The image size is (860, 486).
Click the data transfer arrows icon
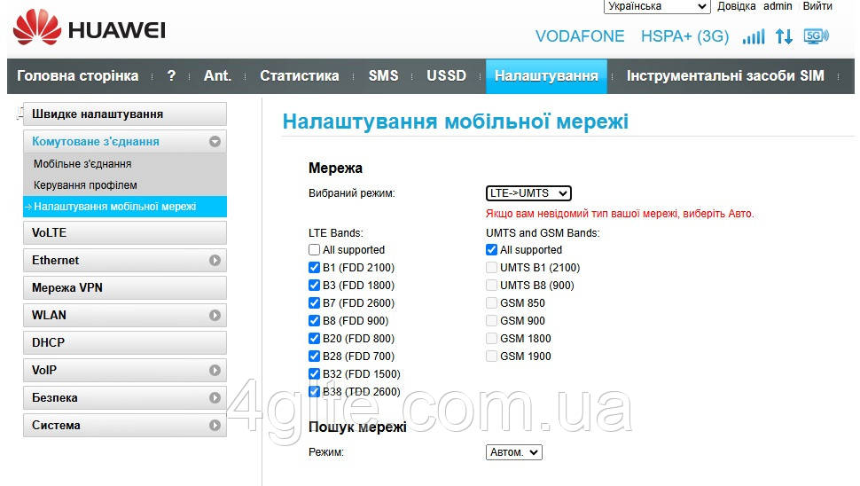(x=784, y=36)
